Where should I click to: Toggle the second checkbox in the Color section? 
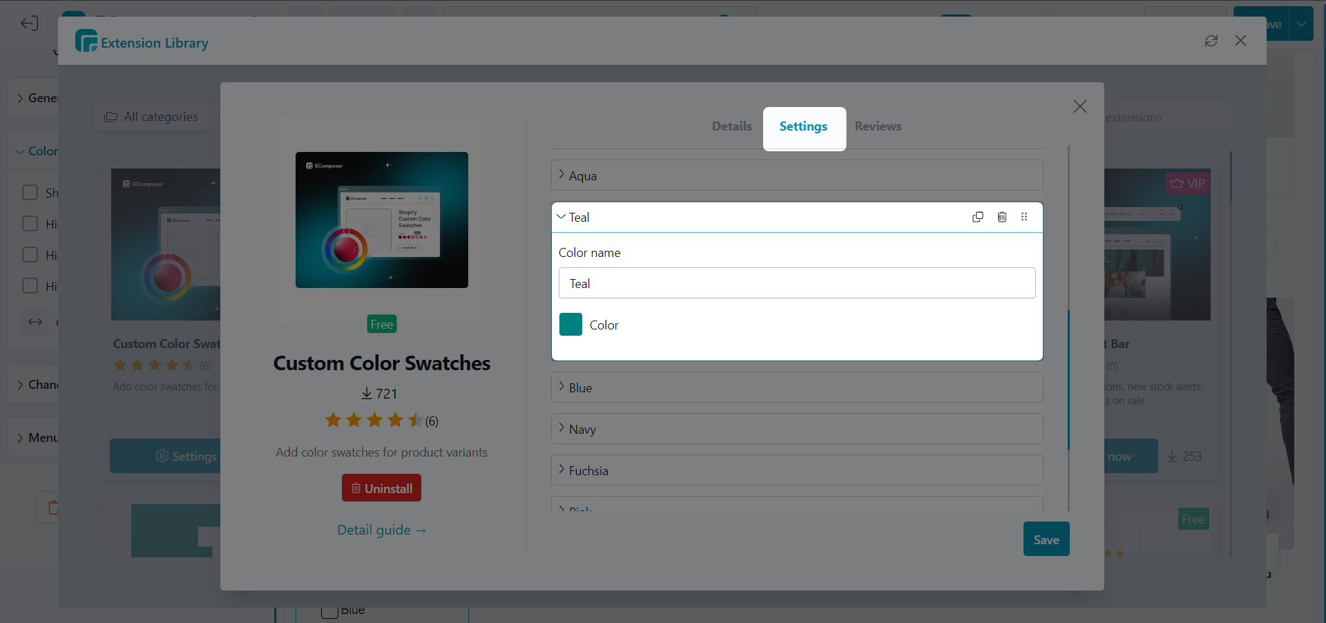click(30, 223)
